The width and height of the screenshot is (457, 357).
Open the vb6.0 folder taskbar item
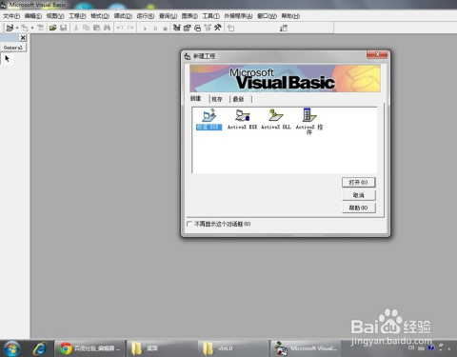[x=233, y=348]
